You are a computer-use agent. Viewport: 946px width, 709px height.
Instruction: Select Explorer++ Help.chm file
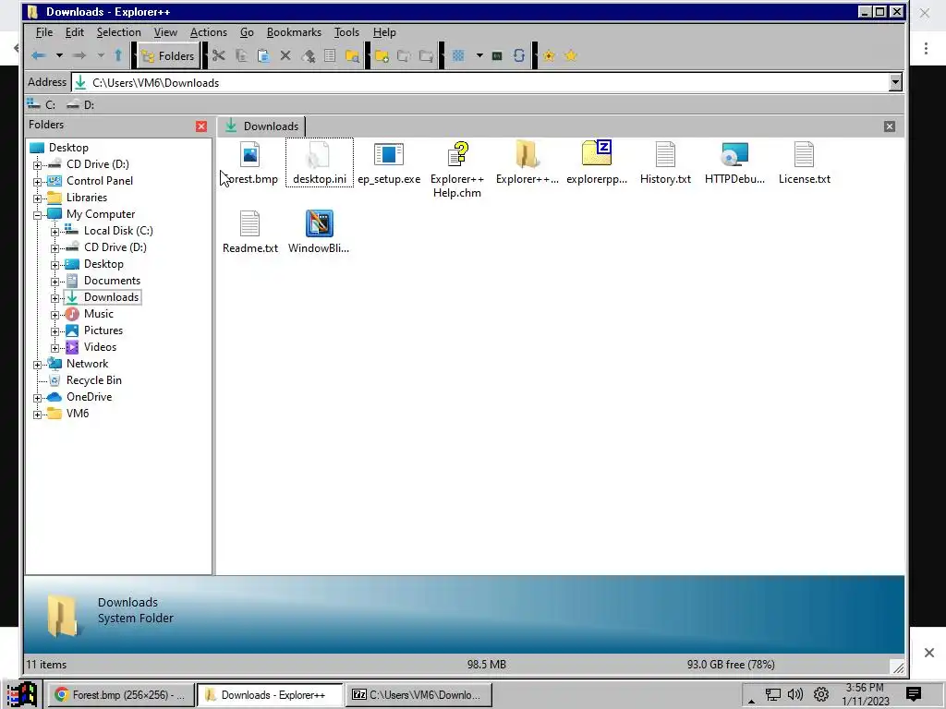coord(457,170)
